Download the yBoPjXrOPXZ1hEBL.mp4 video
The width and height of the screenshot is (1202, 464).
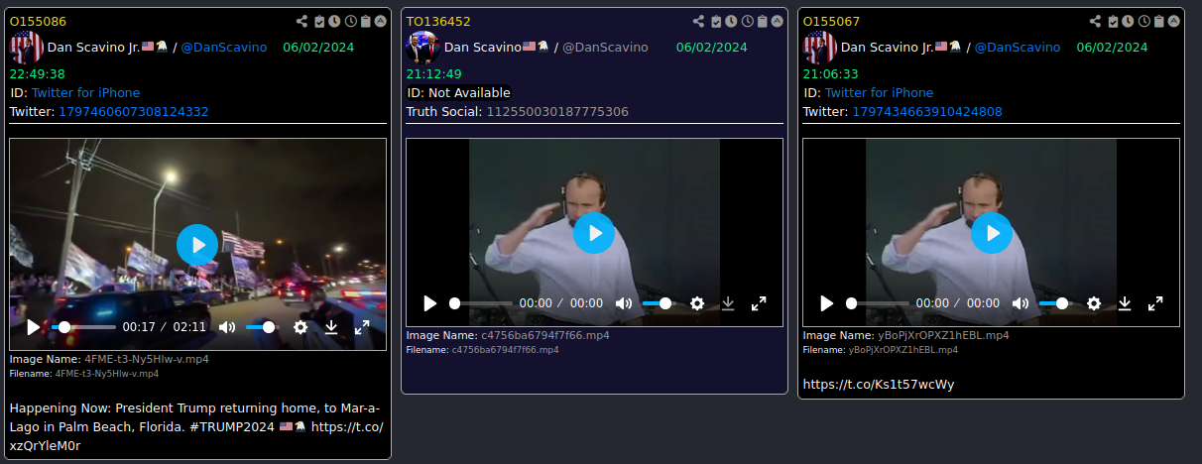click(1125, 303)
